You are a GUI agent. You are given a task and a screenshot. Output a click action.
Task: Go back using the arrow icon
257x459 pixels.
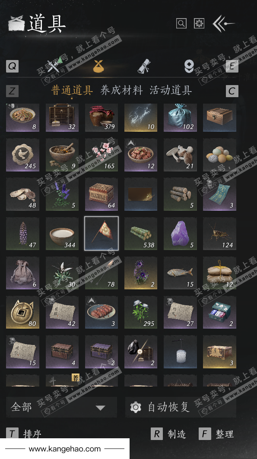[224, 23]
